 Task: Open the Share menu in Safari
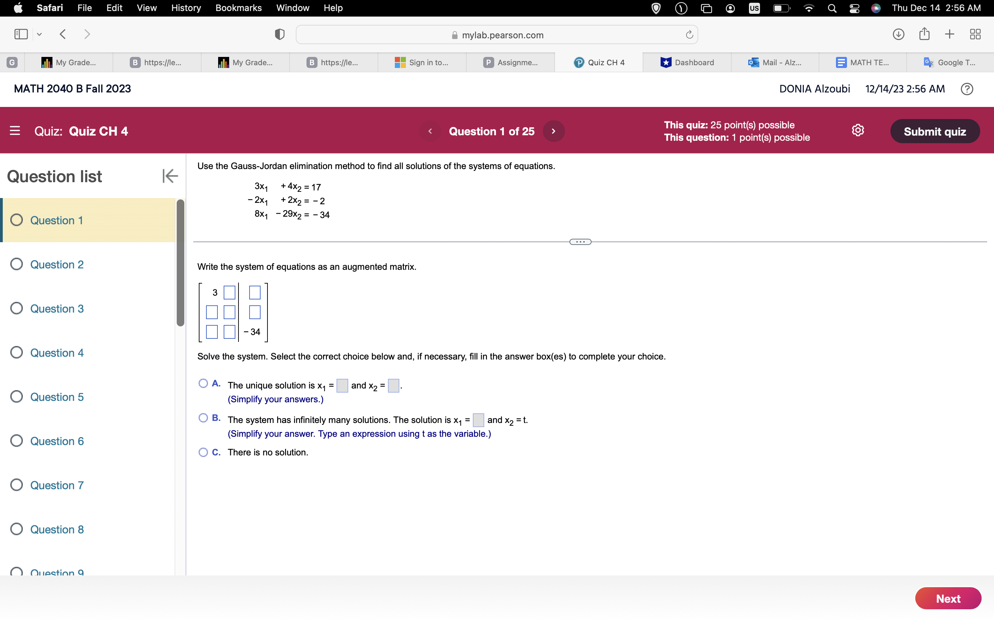(924, 34)
